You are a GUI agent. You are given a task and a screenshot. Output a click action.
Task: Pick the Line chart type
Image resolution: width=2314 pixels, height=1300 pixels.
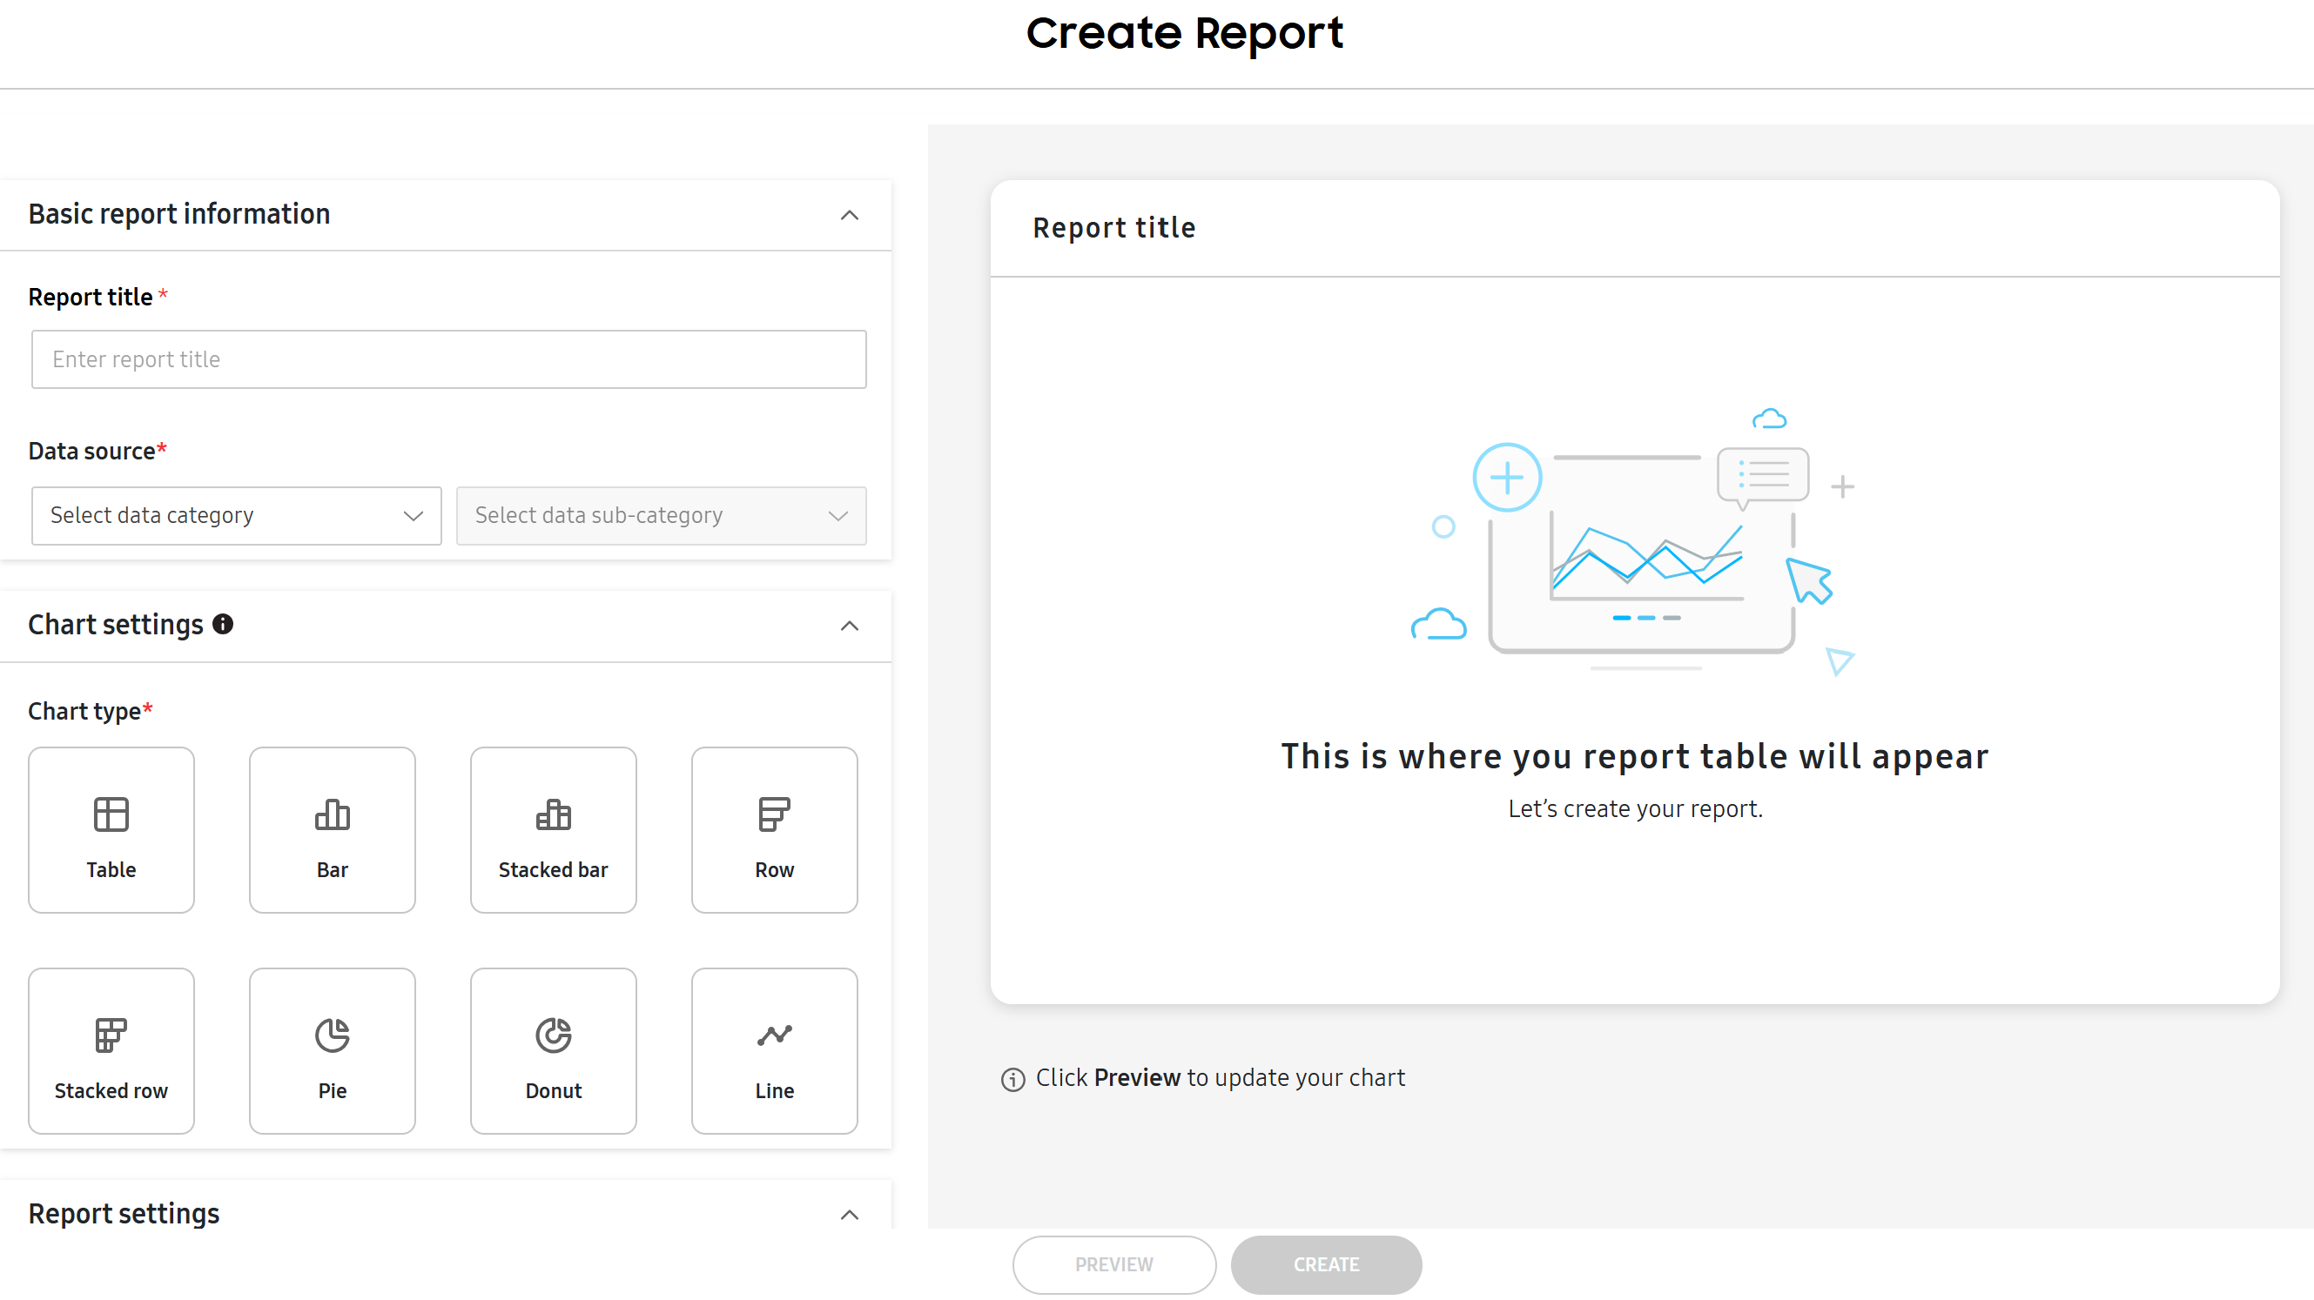pos(774,1050)
